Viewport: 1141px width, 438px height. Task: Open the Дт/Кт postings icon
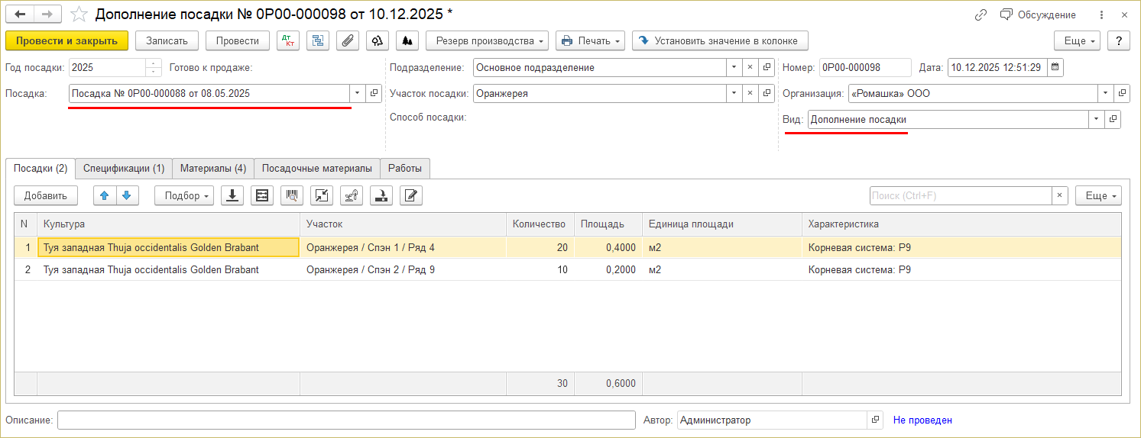[288, 40]
